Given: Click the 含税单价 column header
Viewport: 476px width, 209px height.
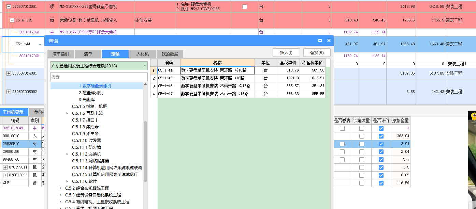Looking at the screenshot, I should (288, 63).
